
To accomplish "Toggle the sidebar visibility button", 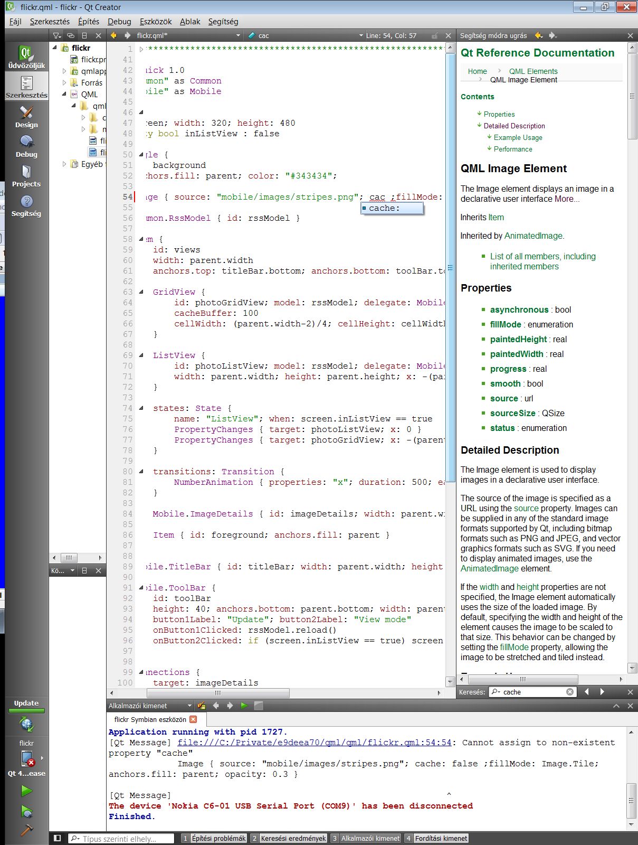I will 58,838.
